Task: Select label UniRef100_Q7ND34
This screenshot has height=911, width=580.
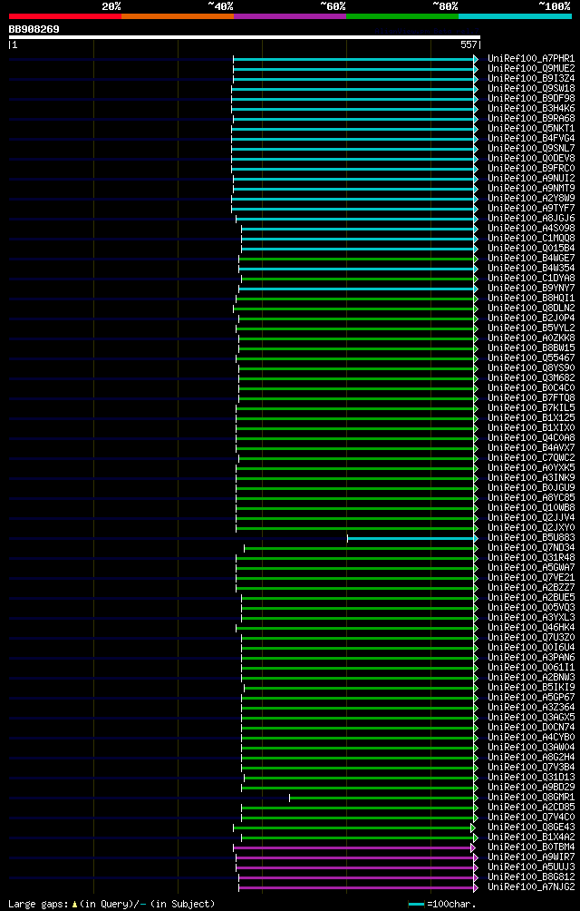Action: point(531,548)
